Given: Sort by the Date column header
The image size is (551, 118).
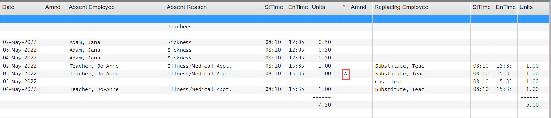Looking at the screenshot, I should 22,7.
